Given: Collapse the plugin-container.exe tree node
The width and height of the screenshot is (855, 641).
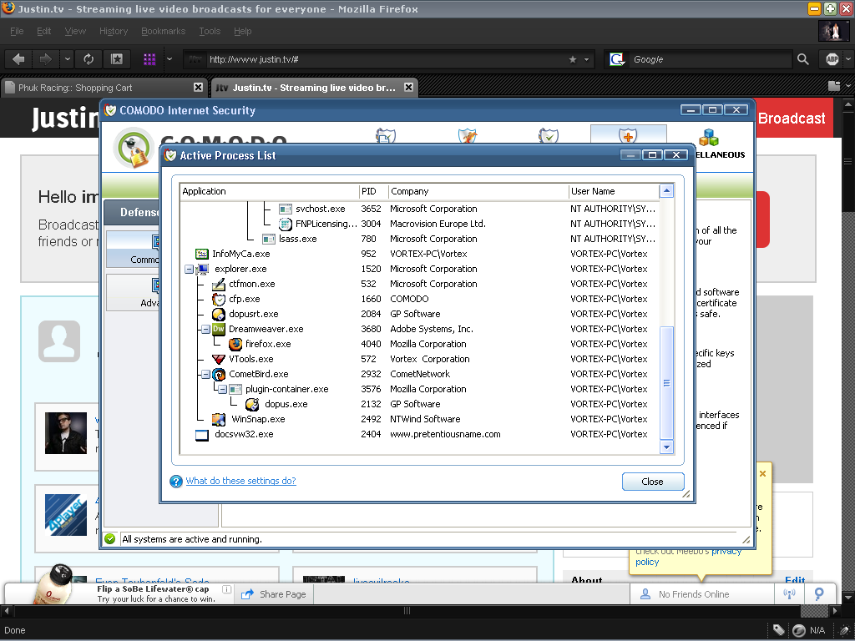Looking at the screenshot, I should click(222, 389).
